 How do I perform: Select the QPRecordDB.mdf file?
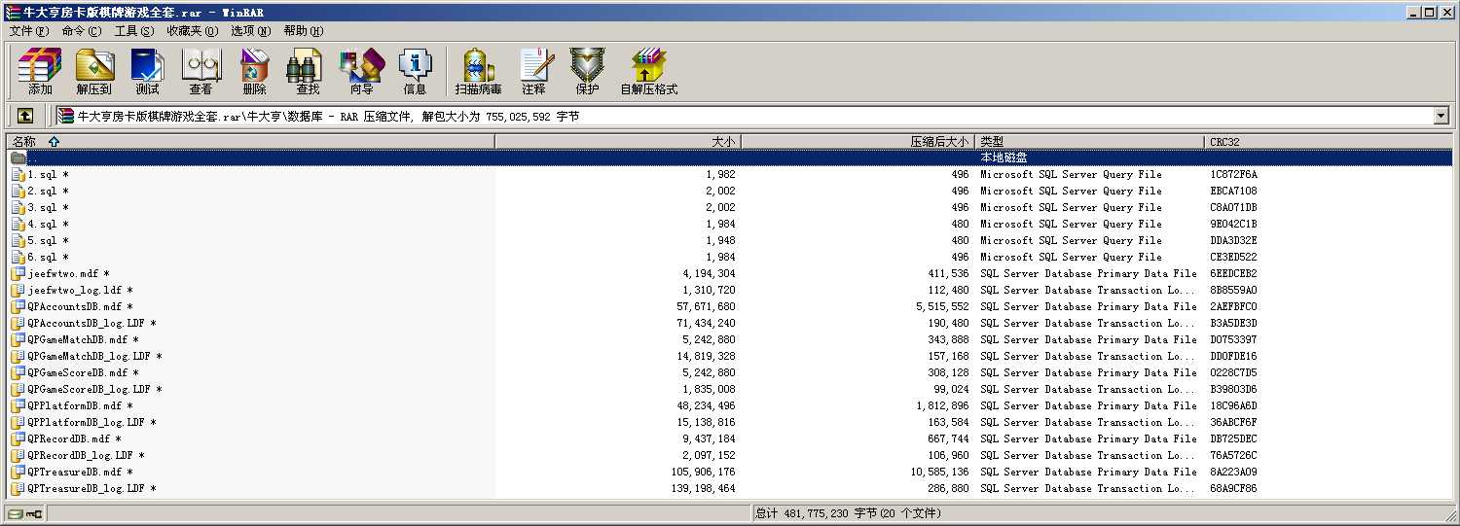coord(730,439)
